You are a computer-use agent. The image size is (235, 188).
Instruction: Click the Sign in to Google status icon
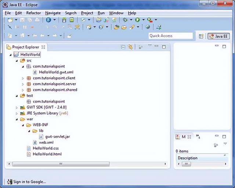tap(10, 182)
